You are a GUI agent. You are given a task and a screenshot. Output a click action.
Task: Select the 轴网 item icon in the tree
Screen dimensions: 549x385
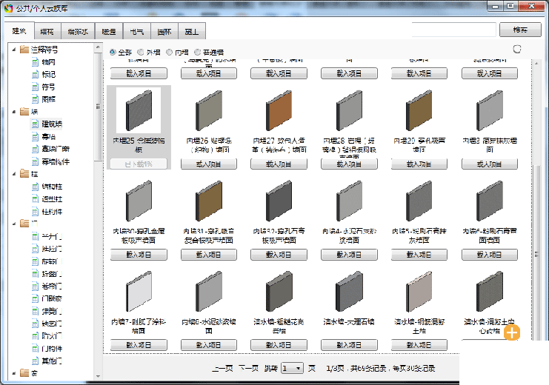[x=35, y=62]
